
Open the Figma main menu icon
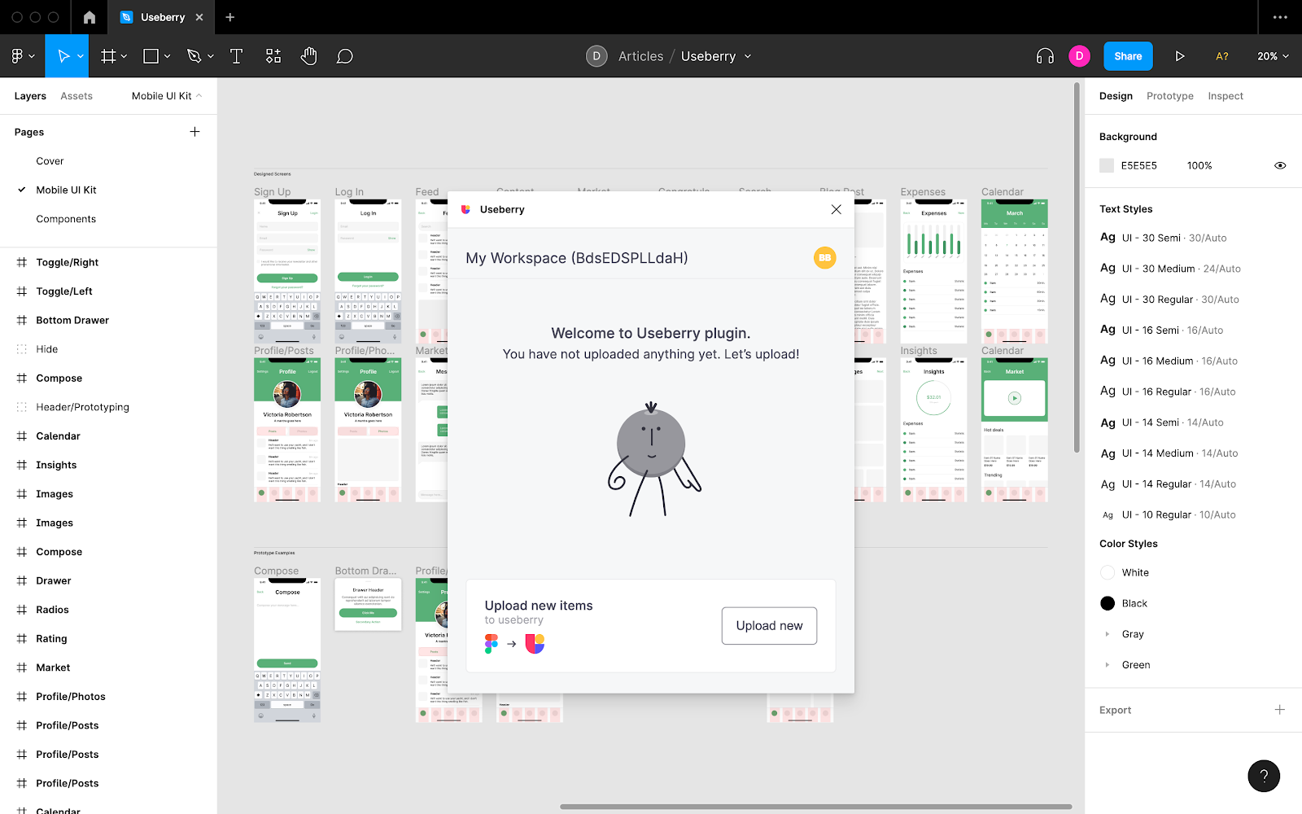17,56
